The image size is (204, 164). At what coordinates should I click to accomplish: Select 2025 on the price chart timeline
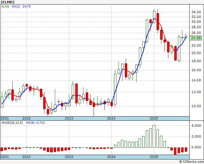(154, 118)
